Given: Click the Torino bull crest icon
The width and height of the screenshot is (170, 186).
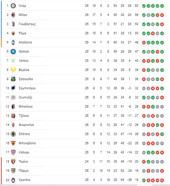Looking at the screenshot, I should click(x=13, y=162).
